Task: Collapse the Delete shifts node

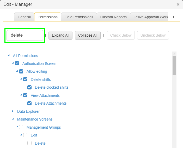Action: (21, 79)
